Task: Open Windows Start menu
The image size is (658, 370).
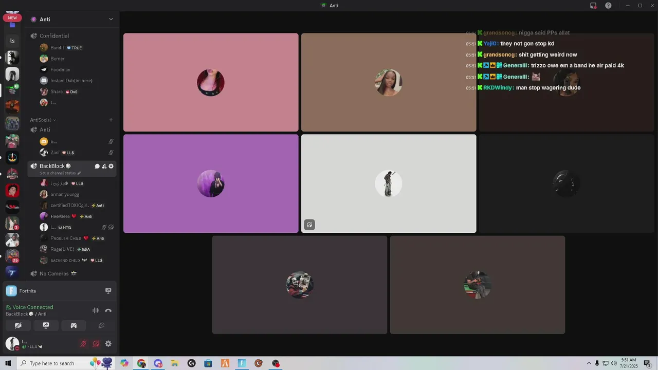Action: (x=8, y=363)
